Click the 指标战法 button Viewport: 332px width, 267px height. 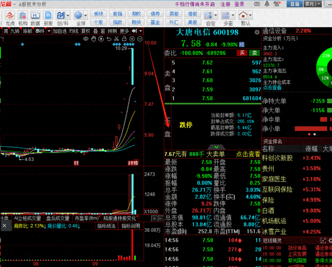point(106,226)
